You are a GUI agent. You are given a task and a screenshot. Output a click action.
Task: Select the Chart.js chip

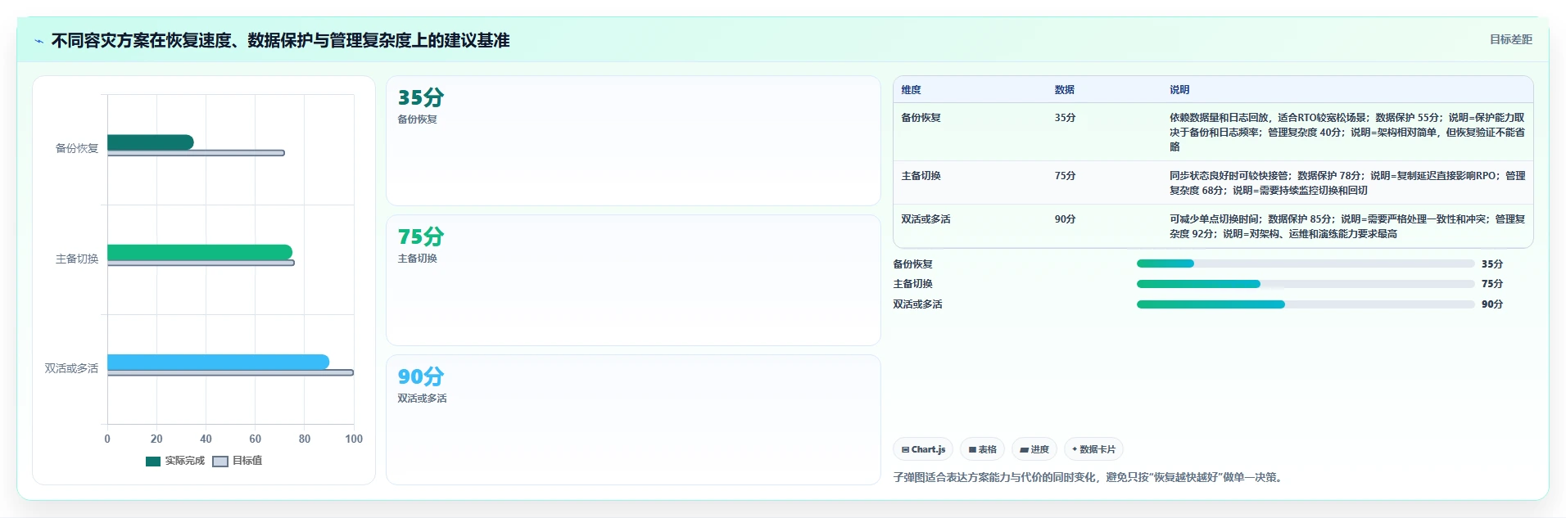(x=923, y=449)
